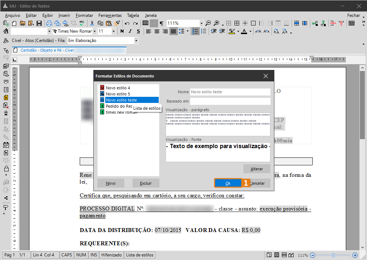Click the Ok button in dialog
Image resolution: width=367 pixels, height=260 pixels.
pos(228,183)
